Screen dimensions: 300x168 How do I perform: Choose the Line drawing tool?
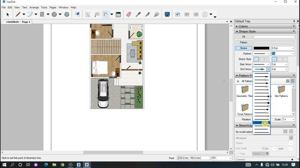[x=18, y=14]
